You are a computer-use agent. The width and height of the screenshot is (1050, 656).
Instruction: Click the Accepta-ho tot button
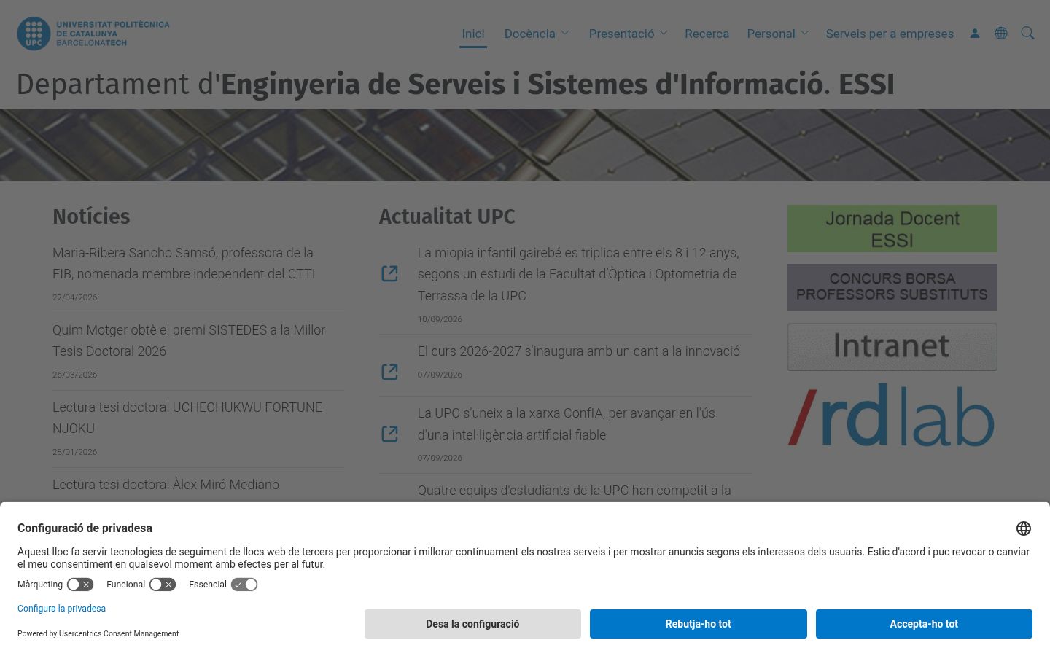[x=924, y=624]
